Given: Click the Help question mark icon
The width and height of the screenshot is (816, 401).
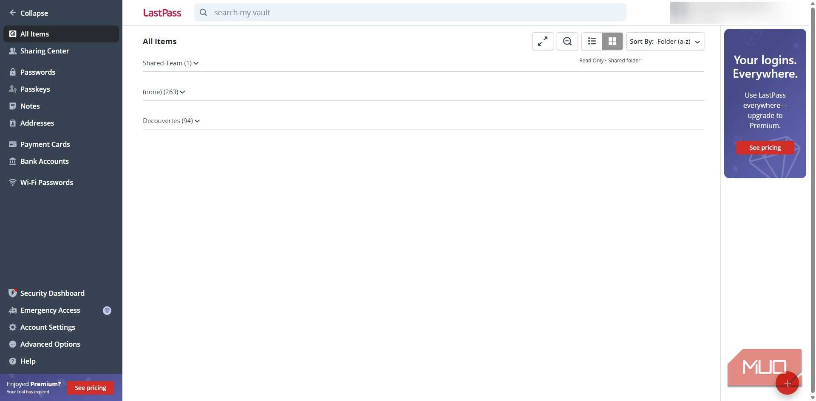Looking at the screenshot, I should [13, 361].
